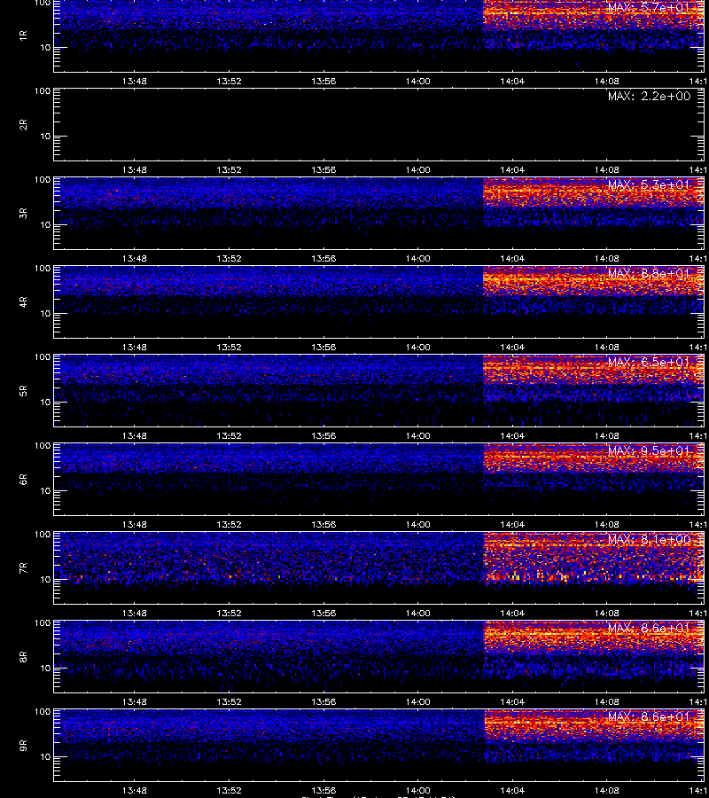
Task: Select the MAX: 8.8e+01 annotation in 4R
Action: tap(649, 273)
